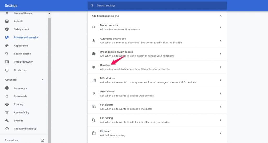Click the Handlers icon
This screenshot has height=143, width=268.
(x=94, y=67)
